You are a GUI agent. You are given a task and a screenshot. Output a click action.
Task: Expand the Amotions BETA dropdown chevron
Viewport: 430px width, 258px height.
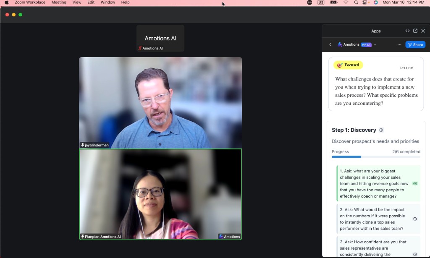click(x=375, y=44)
